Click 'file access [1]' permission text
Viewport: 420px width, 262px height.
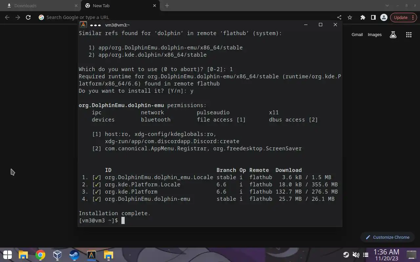coord(221,120)
